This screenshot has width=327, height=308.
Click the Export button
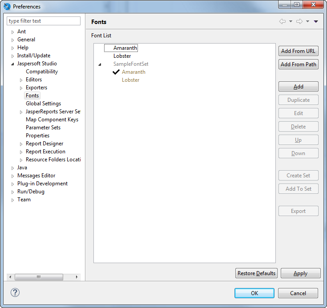coord(298,211)
